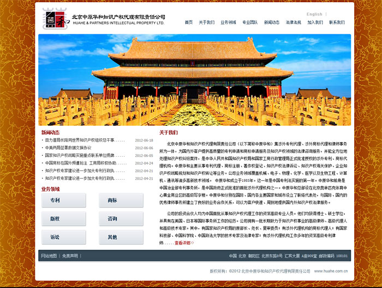Click 加入我们 in the navigation bar
Screen dimensions: 382x288
[x=315, y=23]
